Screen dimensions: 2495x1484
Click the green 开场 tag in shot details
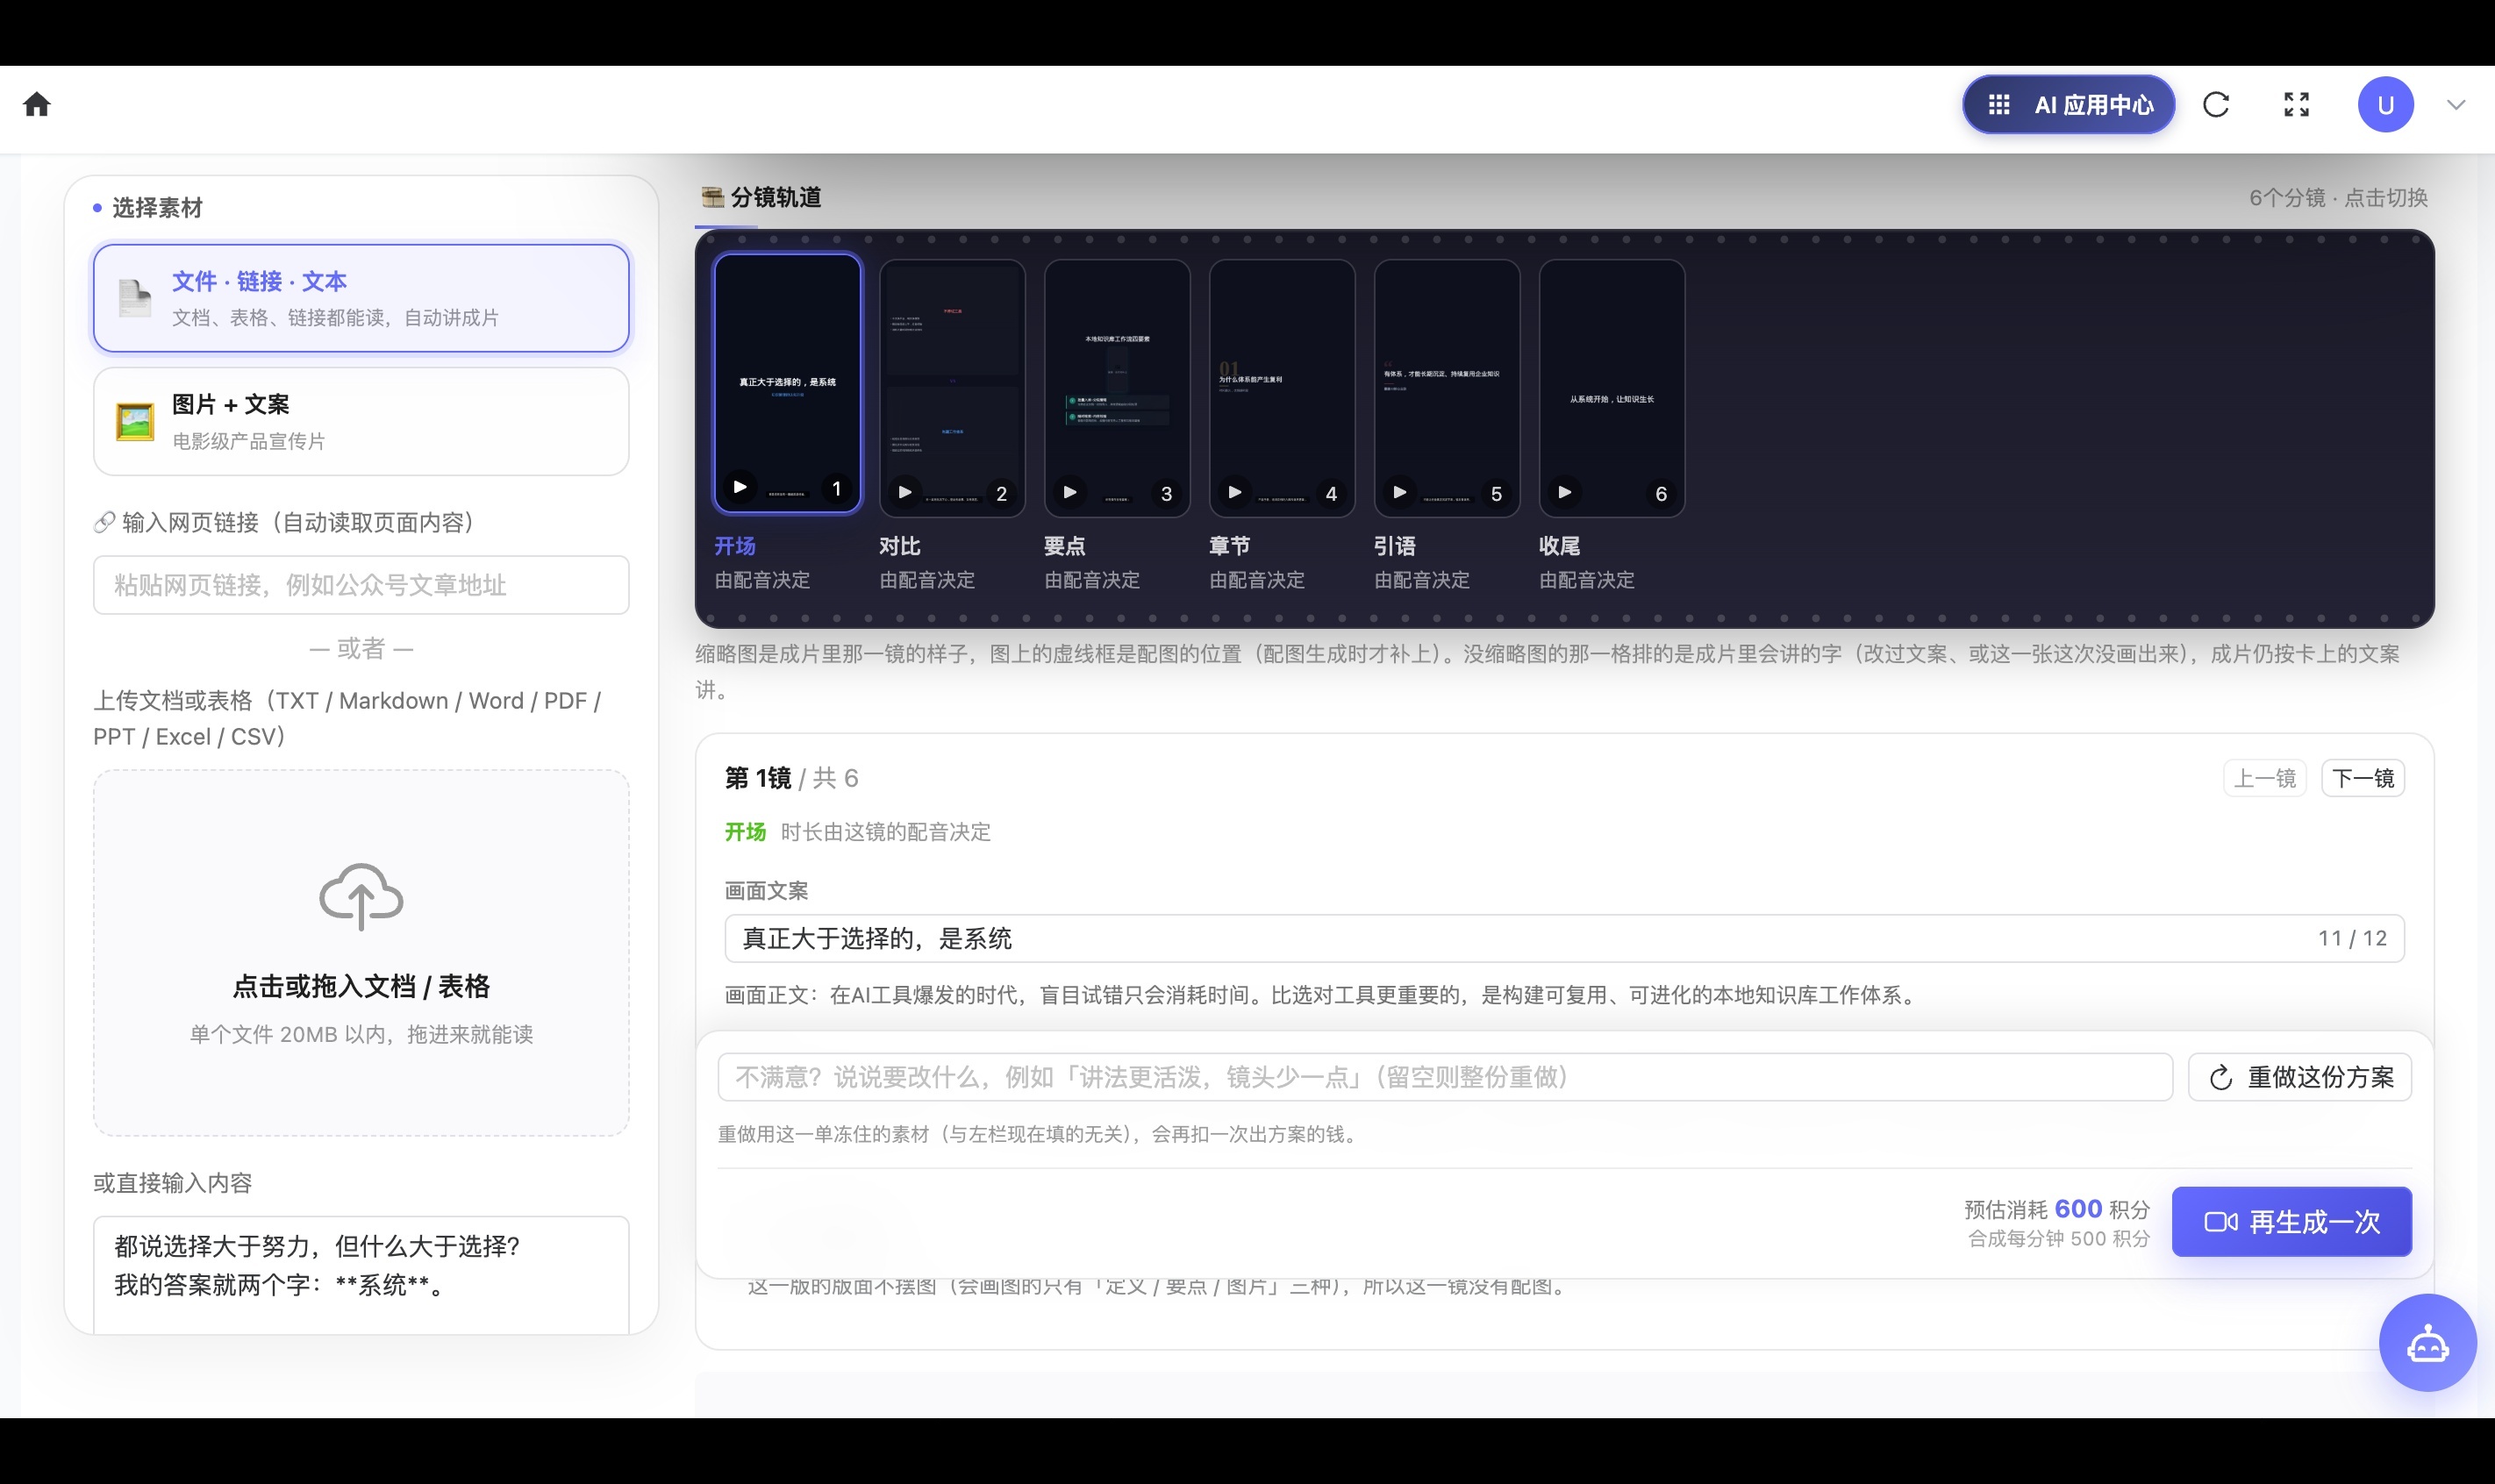coord(745,832)
